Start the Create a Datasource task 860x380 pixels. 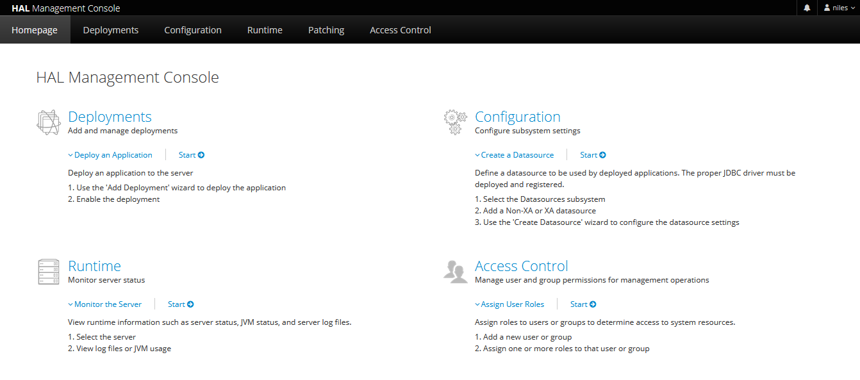tap(593, 155)
